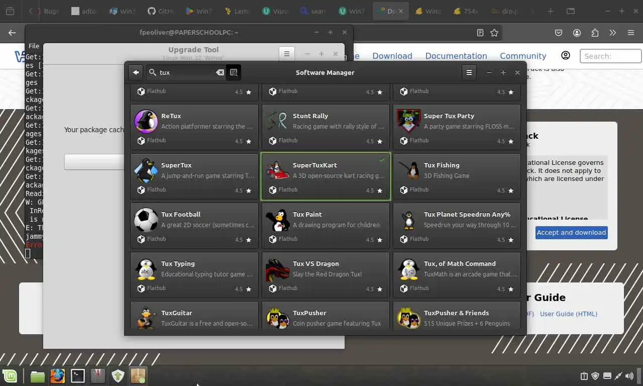Open the Terminal from the taskbar
Image resolution: width=643 pixels, height=386 pixels.
click(78, 376)
